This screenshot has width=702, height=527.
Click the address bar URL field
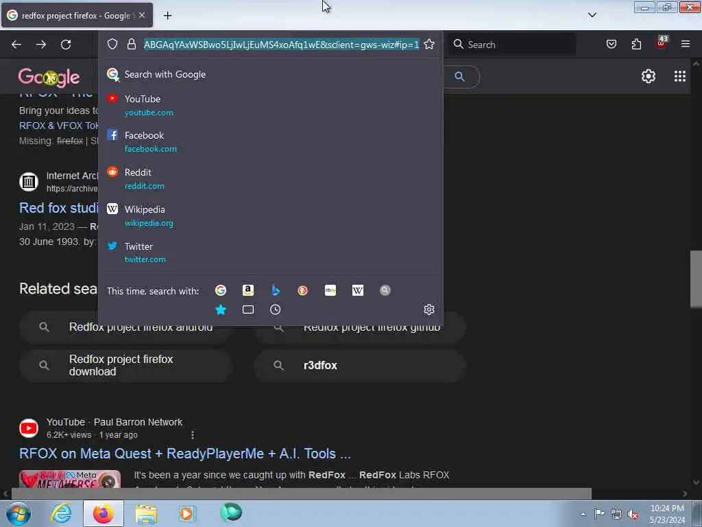click(281, 45)
